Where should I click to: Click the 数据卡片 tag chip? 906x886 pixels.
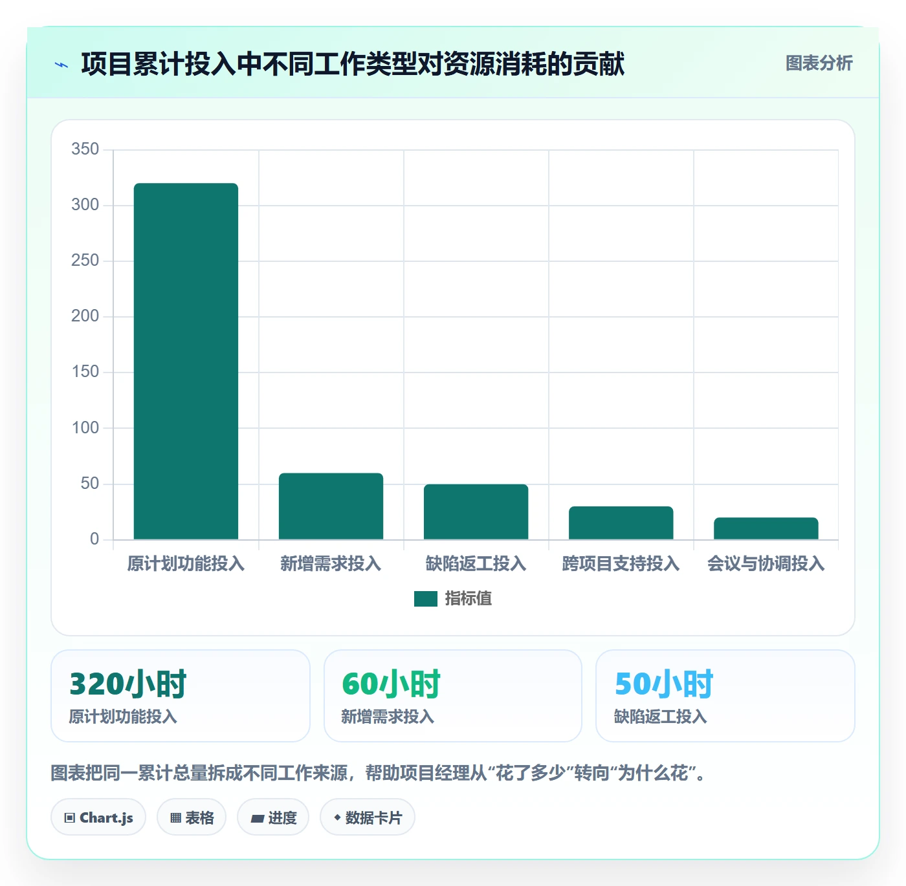coord(368,817)
